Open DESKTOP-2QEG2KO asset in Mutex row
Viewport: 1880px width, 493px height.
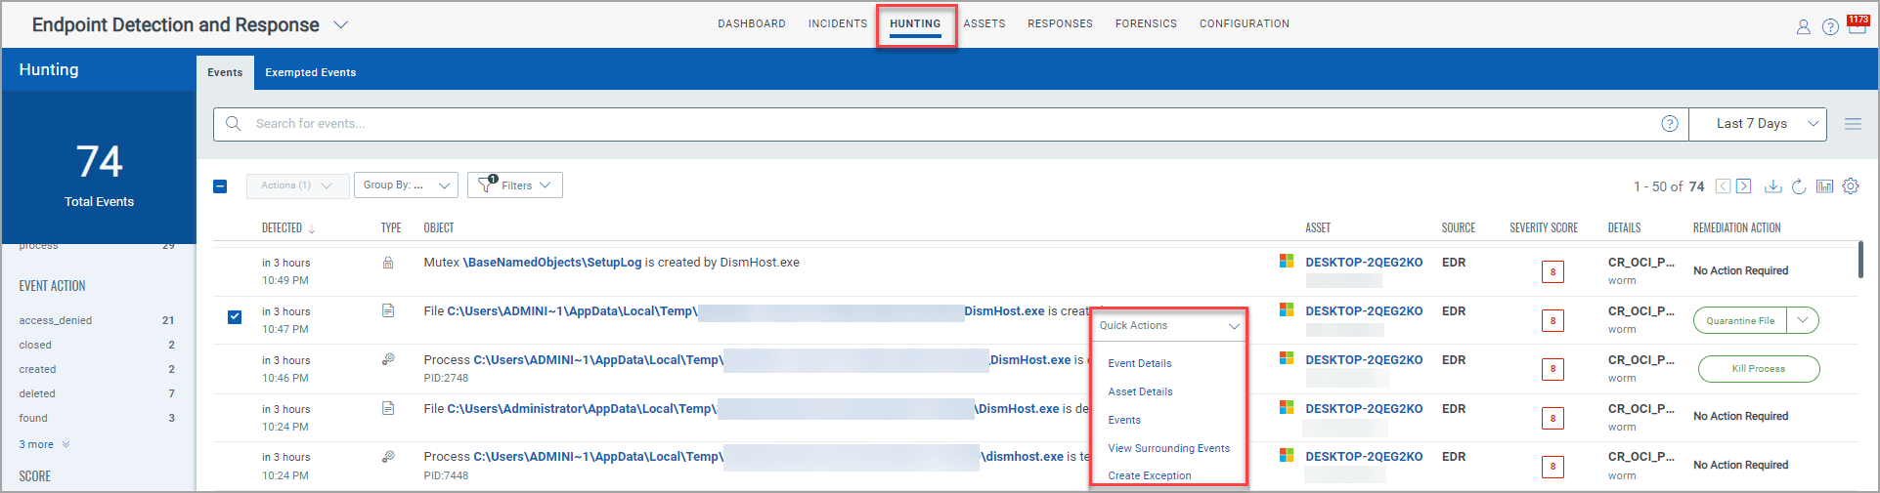click(x=1364, y=263)
